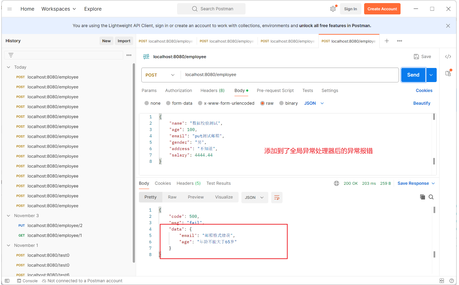Click the Save disk icon
The width and height of the screenshot is (459, 285).
[416, 57]
